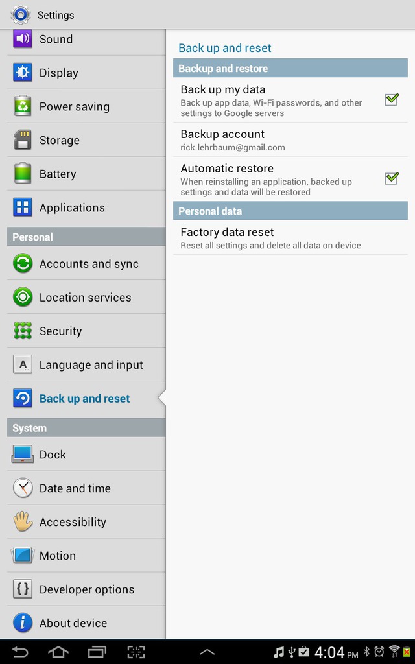Open About device entry
415x664 pixels.
click(86, 623)
